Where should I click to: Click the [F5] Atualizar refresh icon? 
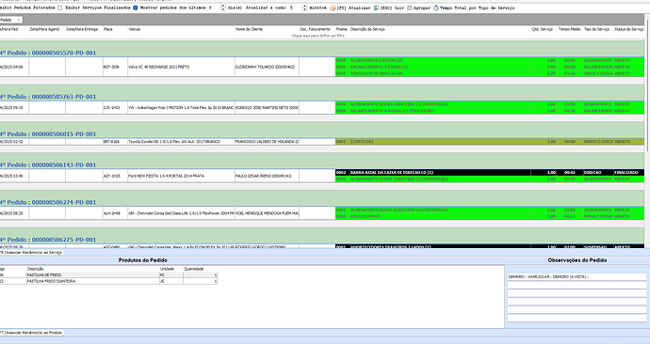click(x=333, y=8)
